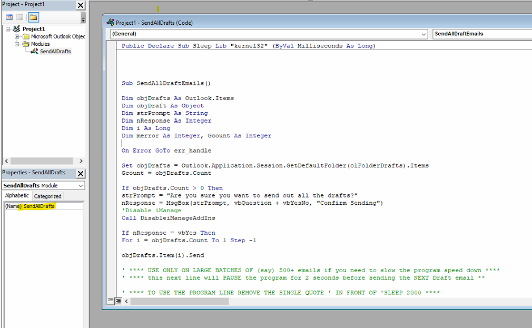Switch to the Alphabetic properties tab
532x328 pixels.
click(x=17, y=196)
